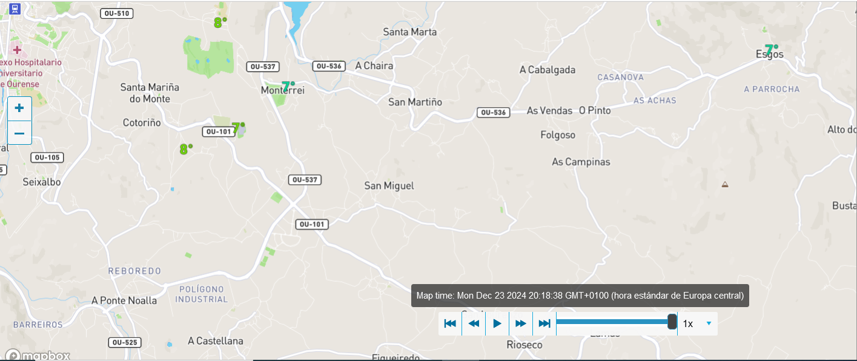Click the mountain peak triangle icon
The image size is (857, 361).
coord(725,184)
